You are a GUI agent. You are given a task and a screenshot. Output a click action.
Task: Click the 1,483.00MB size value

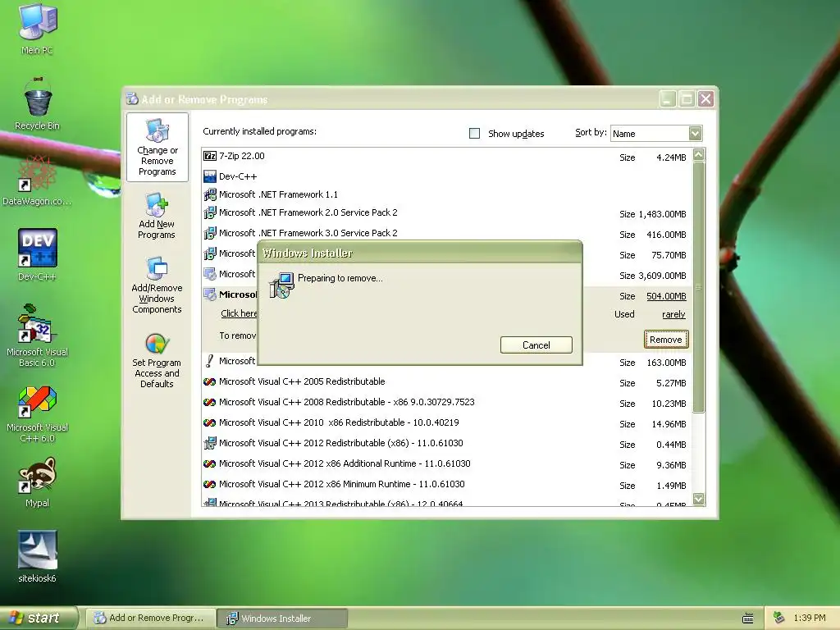(662, 214)
